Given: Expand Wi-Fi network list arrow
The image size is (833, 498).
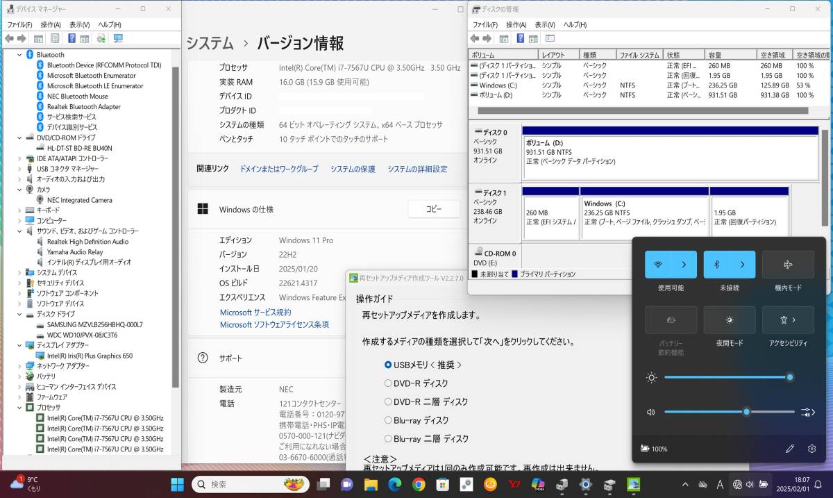Looking at the screenshot, I should click(684, 265).
